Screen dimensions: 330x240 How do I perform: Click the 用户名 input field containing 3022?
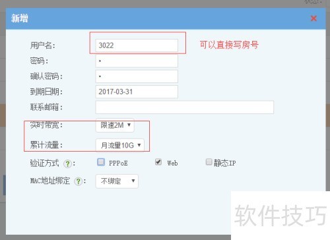137,45
